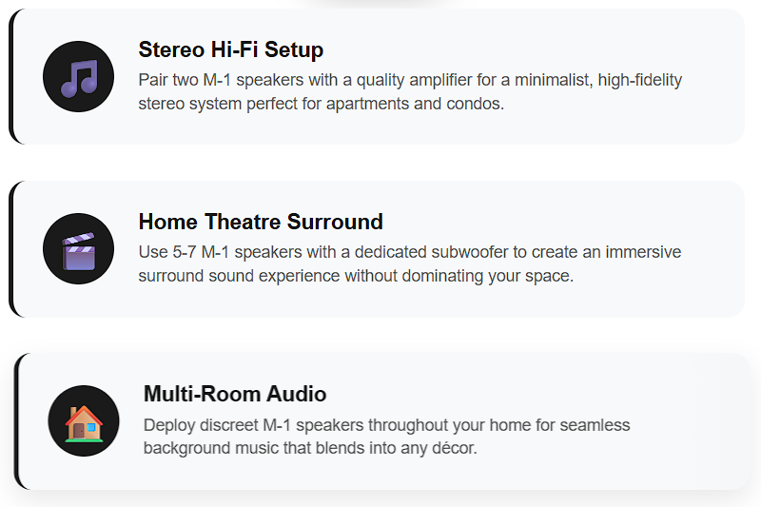Click the Stereo Hi-Fi description paragraph
This screenshot has height=507, width=761.
410,91
